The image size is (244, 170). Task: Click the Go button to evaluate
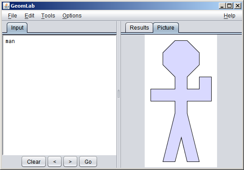click(x=88, y=161)
